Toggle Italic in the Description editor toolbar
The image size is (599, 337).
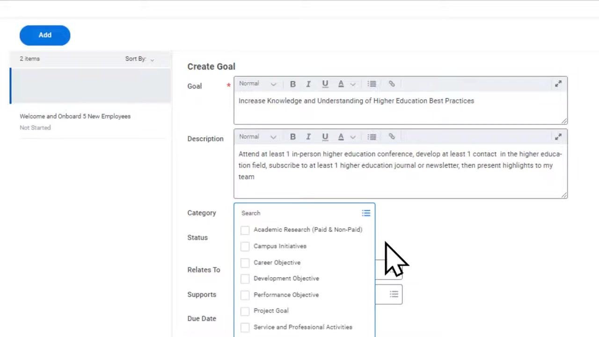[308, 137]
